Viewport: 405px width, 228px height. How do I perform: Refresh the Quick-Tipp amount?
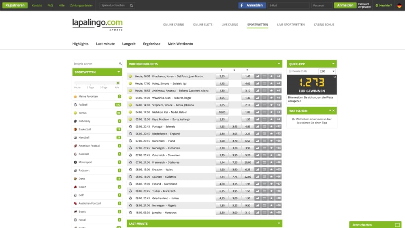click(x=335, y=77)
